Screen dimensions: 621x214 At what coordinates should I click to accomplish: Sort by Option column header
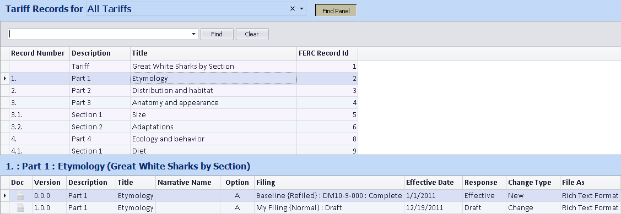(237, 182)
